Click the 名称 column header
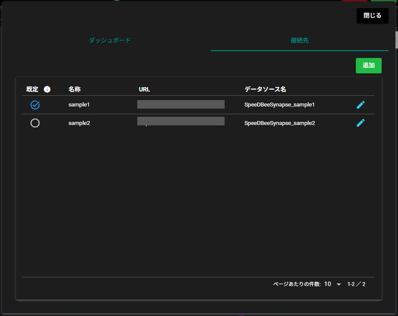The height and width of the screenshot is (316, 398). pos(74,89)
